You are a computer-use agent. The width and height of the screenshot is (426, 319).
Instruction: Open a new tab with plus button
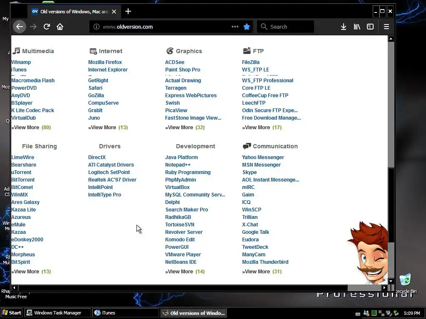tap(128, 11)
